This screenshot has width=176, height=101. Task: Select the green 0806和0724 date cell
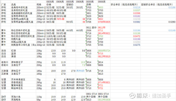point(104,51)
